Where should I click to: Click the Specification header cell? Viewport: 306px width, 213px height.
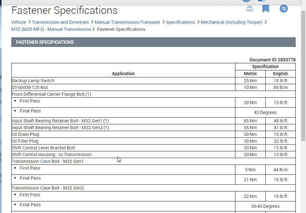(x=265, y=67)
